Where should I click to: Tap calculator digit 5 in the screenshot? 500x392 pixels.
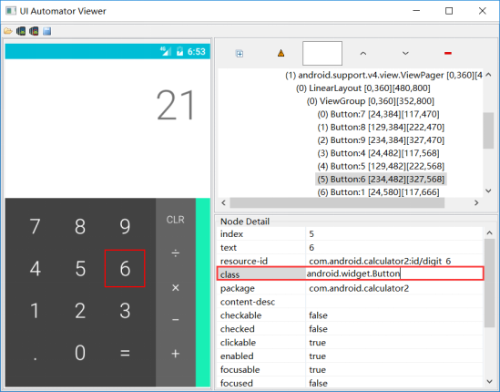[x=80, y=268]
